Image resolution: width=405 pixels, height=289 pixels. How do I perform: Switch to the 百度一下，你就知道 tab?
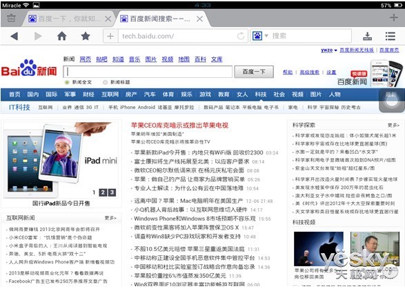(70, 19)
